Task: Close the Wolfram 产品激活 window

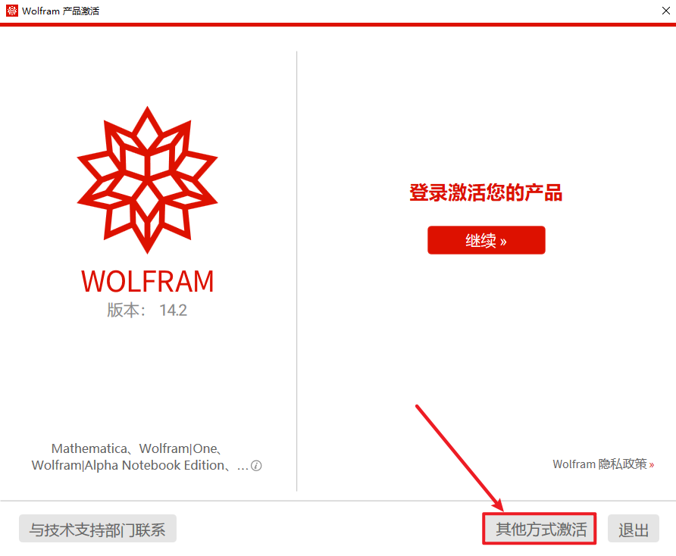Action: pos(665,11)
